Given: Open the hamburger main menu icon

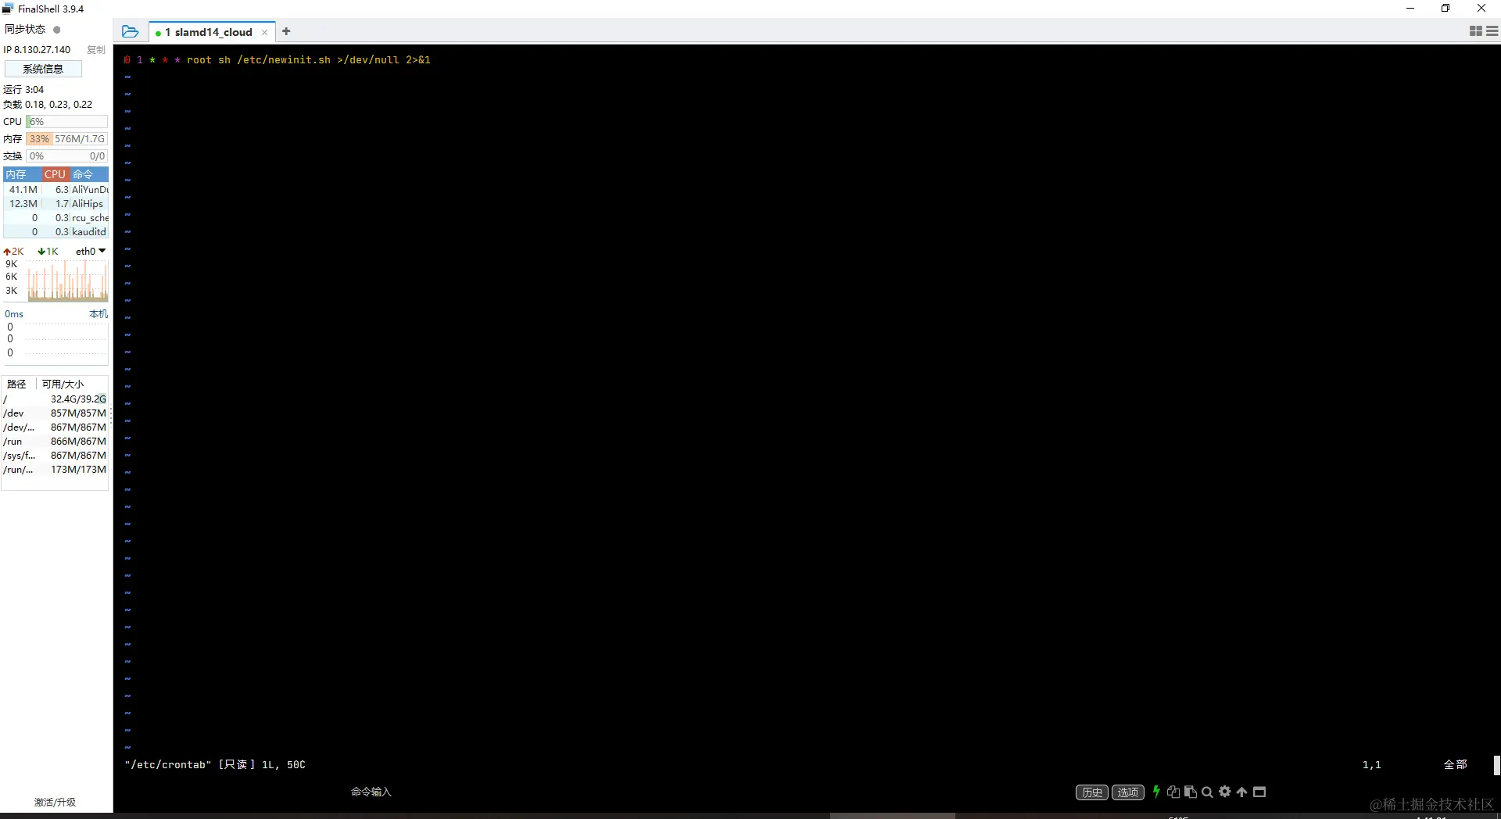Looking at the screenshot, I should [1492, 31].
